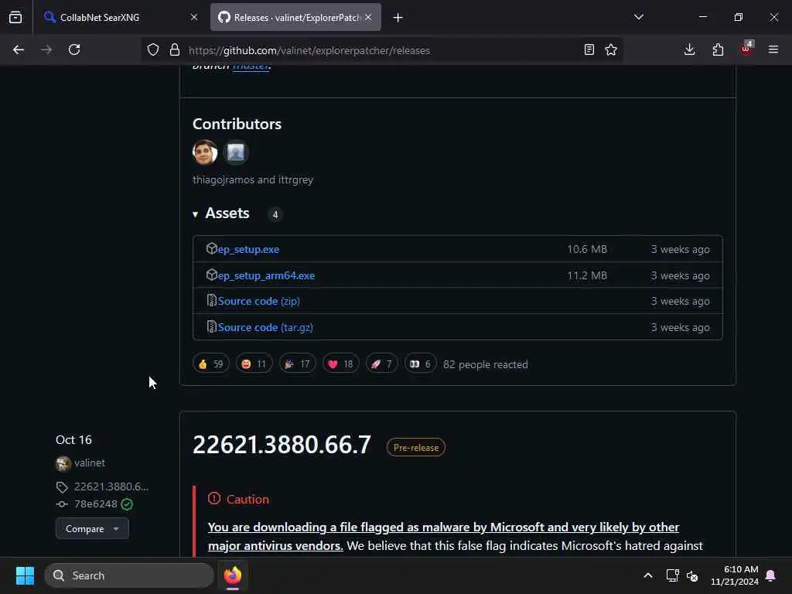Open Firefox View recent browsing icon
Viewport: 792px width, 594px height.
pos(15,18)
